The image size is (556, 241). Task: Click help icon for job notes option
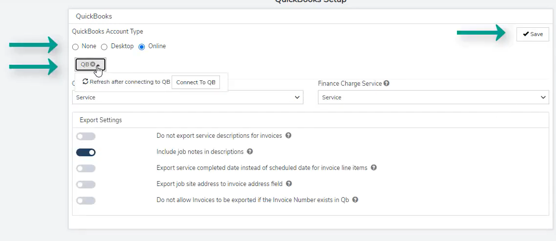tap(250, 152)
